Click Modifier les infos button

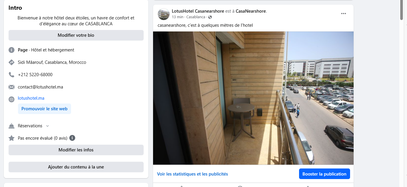76,150
